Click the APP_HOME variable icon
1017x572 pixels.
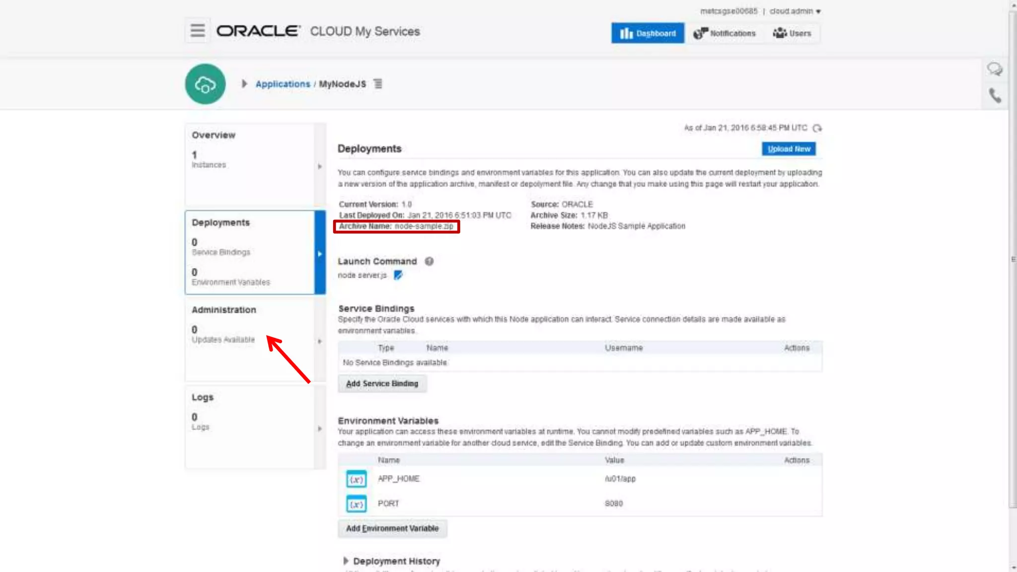[x=356, y=479]
